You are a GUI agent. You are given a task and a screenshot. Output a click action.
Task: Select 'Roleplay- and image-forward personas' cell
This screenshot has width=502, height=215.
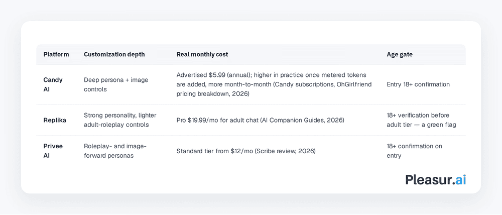[x=115, y=151]
